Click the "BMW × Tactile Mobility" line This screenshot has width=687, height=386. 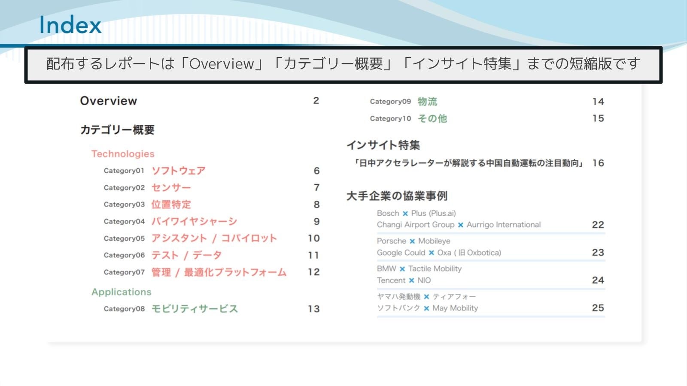[x=419, y=268]
